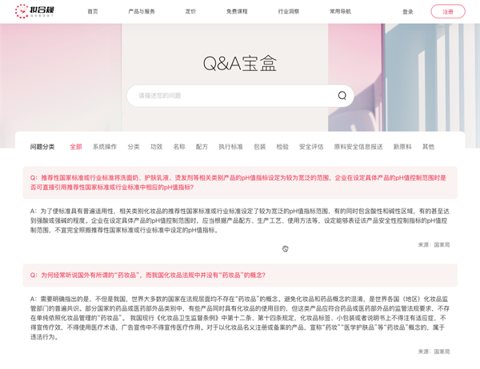Image resolution: width=480 pixels, height=369 pixels.
Task: Open the 首页 nav item
Action: pyautogui.click(x=93, y=12)
